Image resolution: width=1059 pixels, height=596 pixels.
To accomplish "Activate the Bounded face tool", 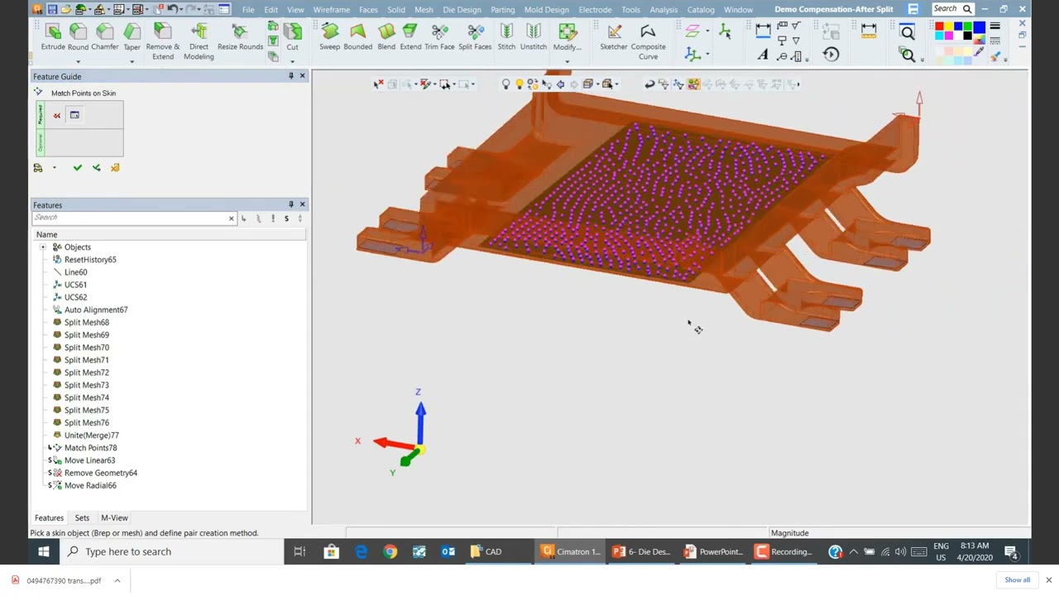I will click(x=357, y=38).
